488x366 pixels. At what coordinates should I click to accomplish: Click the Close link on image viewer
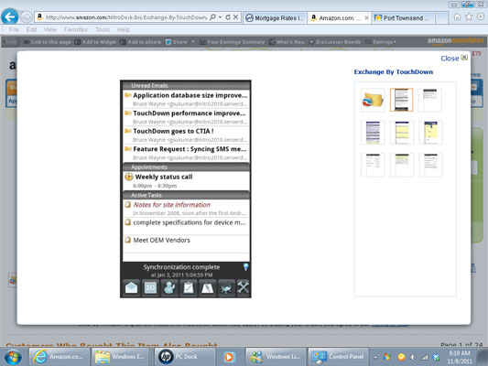click(450, 59)
